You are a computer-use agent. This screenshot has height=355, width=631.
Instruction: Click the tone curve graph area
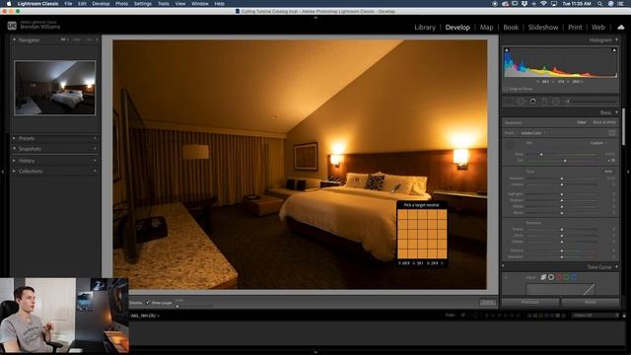pos(561,289)
